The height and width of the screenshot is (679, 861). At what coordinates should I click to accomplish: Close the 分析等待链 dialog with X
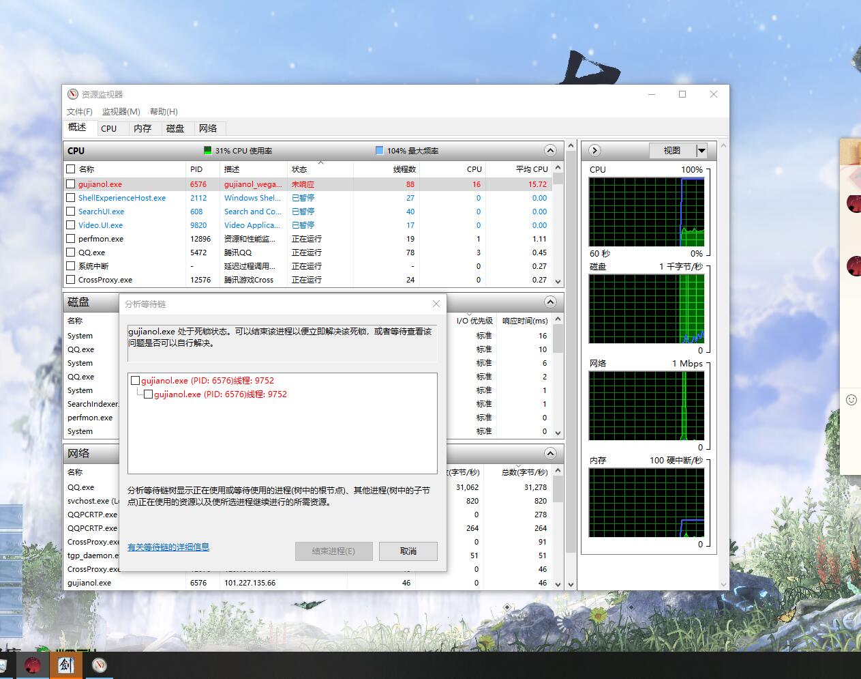coord(436,304)
